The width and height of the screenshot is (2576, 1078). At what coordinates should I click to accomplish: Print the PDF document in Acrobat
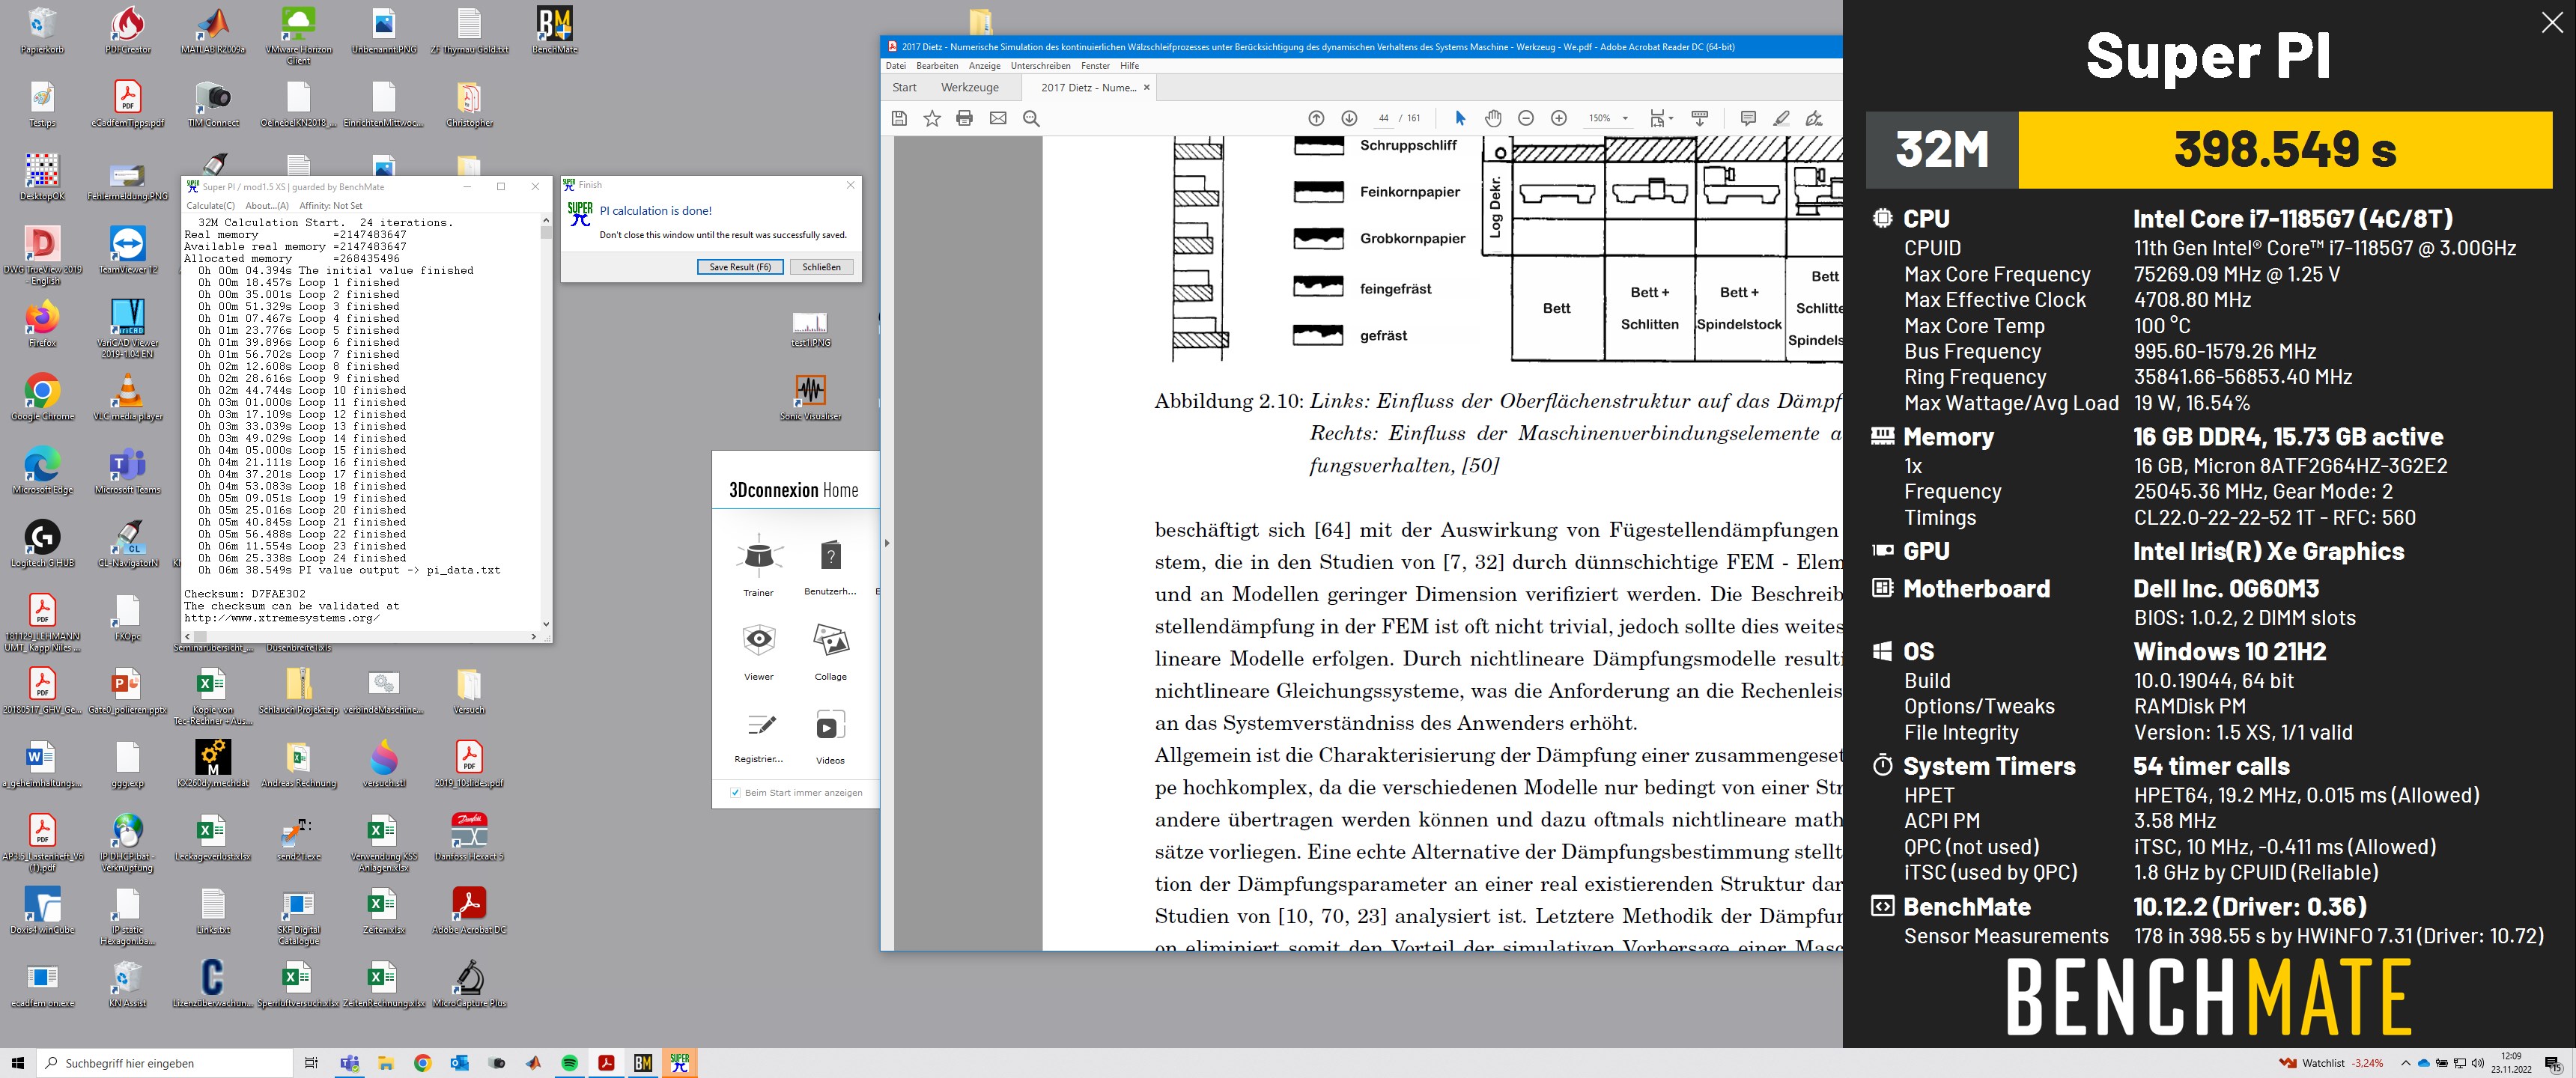(964, 118)
